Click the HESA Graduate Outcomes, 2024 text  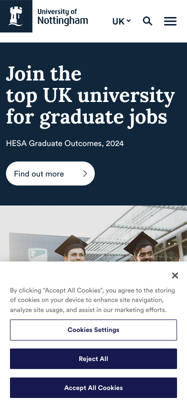pos(65,143)
